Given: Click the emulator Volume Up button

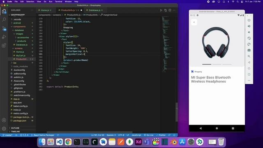Looking at the screenshot, I should [x=249, y=26].
